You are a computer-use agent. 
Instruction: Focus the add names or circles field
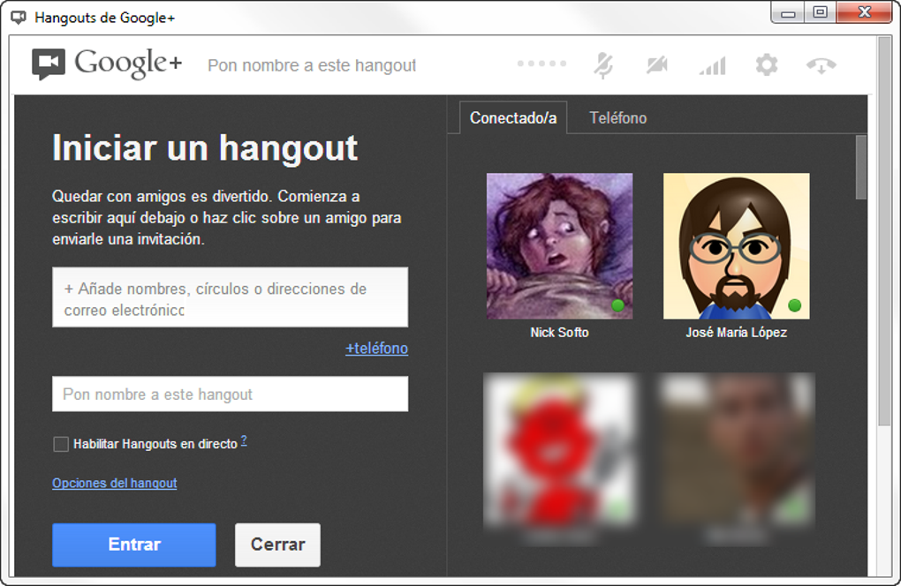pos(231,297)
